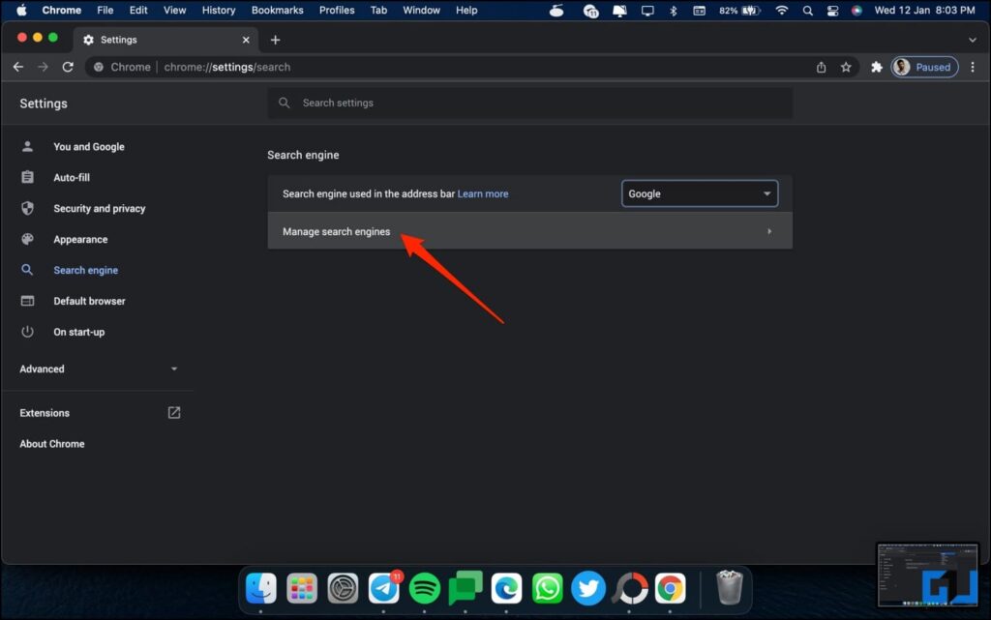Screen dimensions: 991x620
Task: Click the date and time in menu bar
Action: (x=924, y=10)
